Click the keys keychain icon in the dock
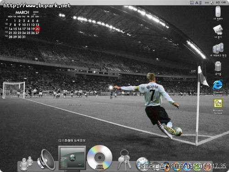Viewport: 229px width, 172px height. pyautogui.click(x=124, y=160)
